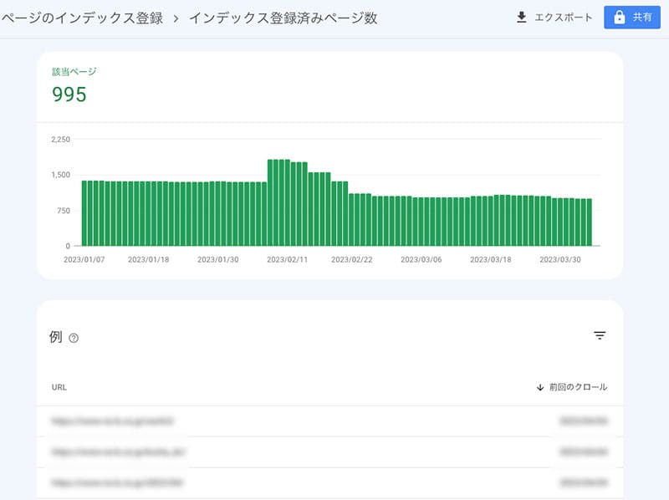Click the 2023/02/22 axis date label

[x=352, y=259]
